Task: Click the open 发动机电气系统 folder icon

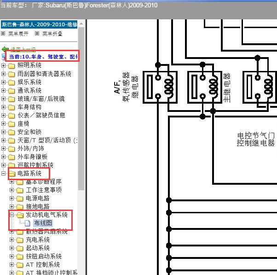Action: [x=20, y=215]
